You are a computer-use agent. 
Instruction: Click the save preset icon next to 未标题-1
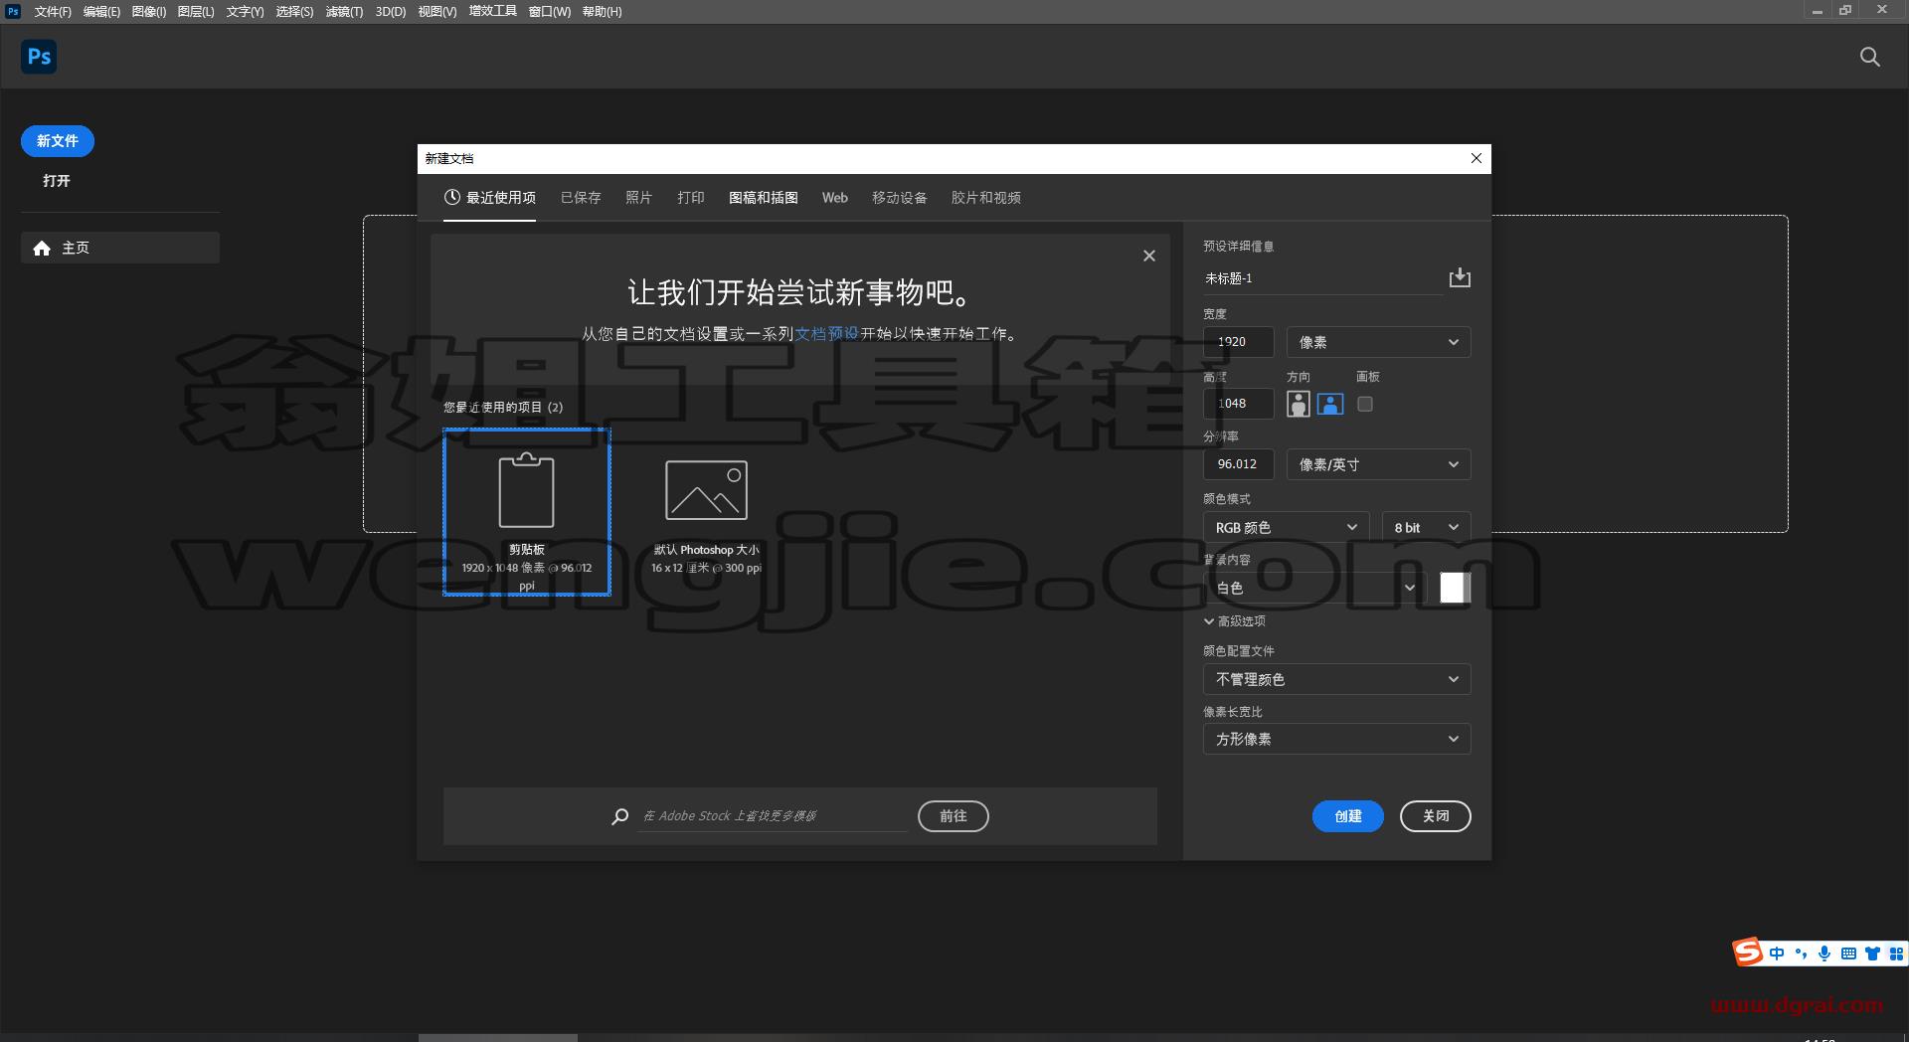tap(1459, 277)
